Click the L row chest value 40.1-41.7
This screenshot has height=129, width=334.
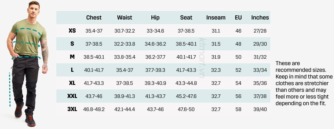(94, 70)
